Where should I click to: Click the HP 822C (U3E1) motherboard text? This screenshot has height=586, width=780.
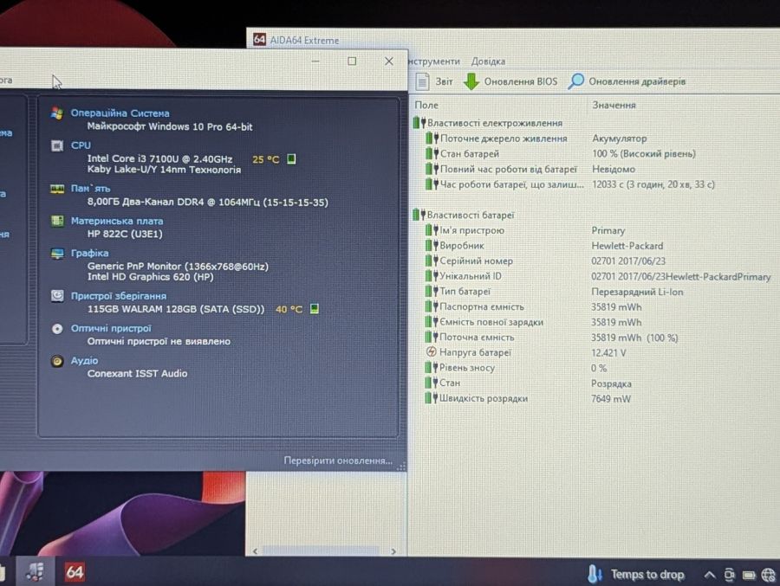(125, 234)
